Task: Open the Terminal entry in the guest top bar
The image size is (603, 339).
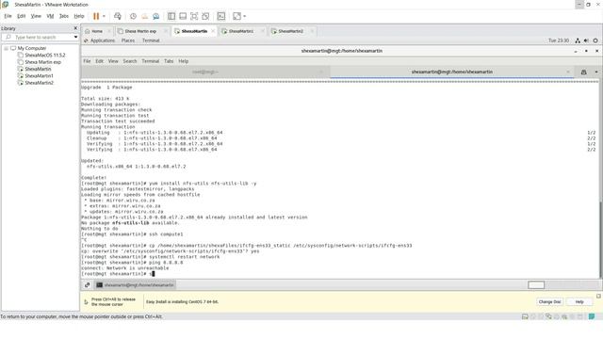Action: click(151, 40)
